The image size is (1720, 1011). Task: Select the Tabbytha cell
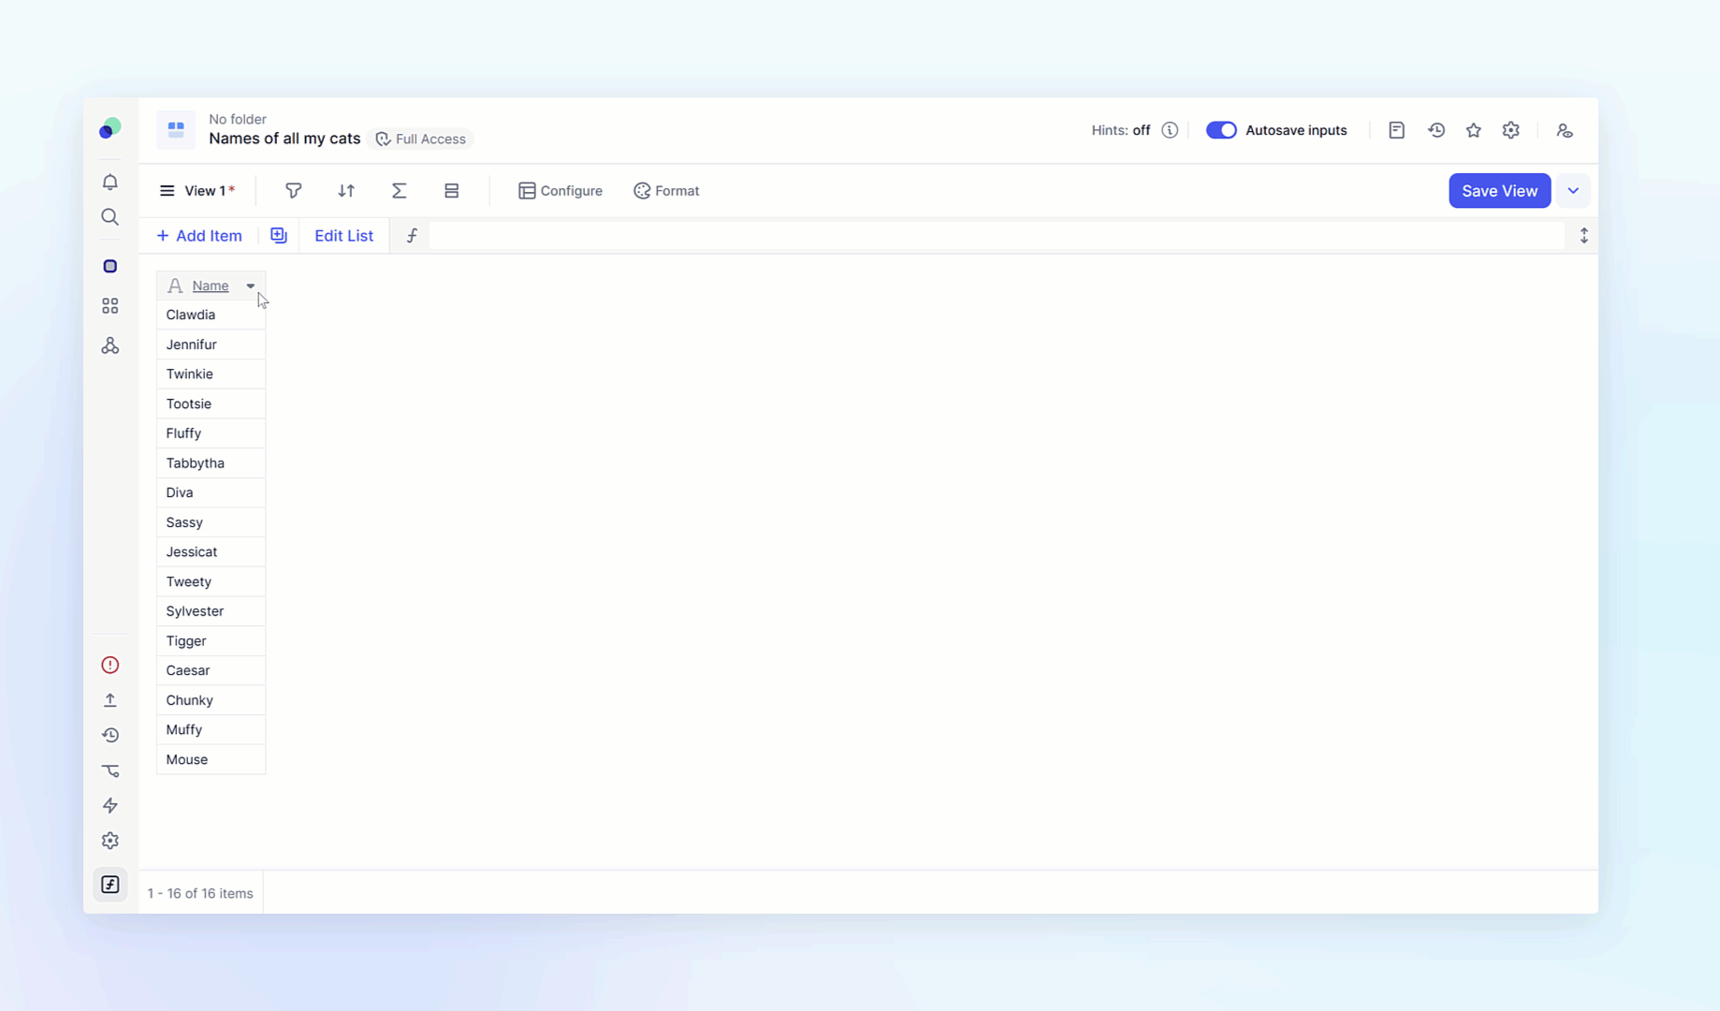tap(211, 463)
